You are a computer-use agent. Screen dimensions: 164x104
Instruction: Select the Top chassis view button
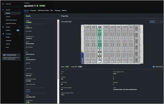point(161,22)
